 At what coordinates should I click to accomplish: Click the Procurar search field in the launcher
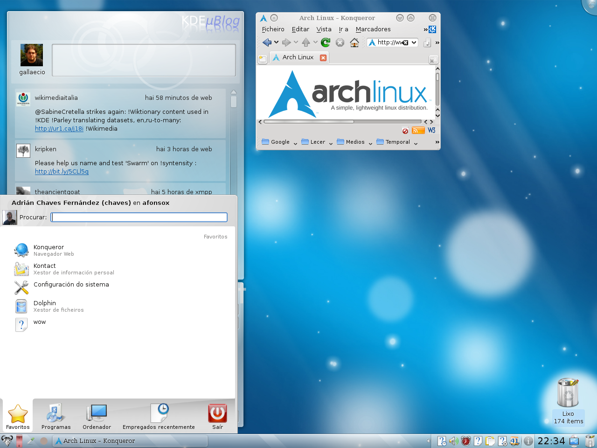pos(139,217)
